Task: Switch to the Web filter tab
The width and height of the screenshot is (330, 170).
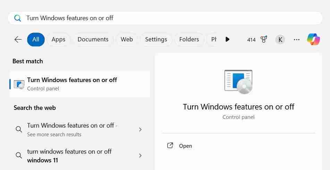Action: click(x=127, y=39)
